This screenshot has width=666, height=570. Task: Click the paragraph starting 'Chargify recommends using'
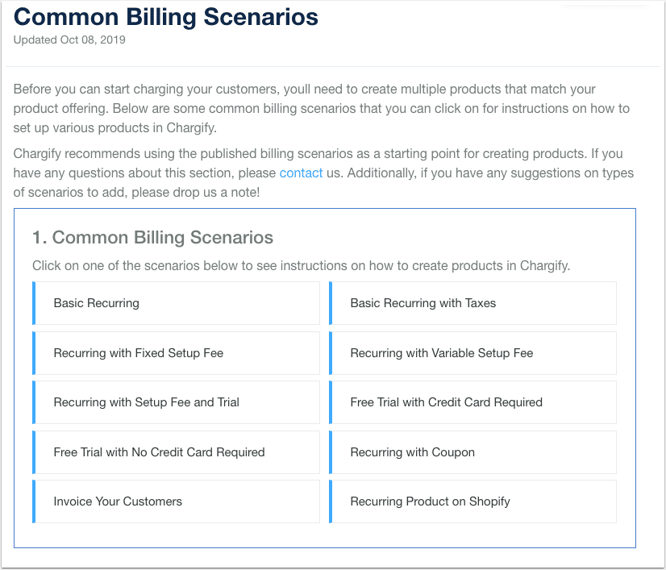(x=323, y=173)
